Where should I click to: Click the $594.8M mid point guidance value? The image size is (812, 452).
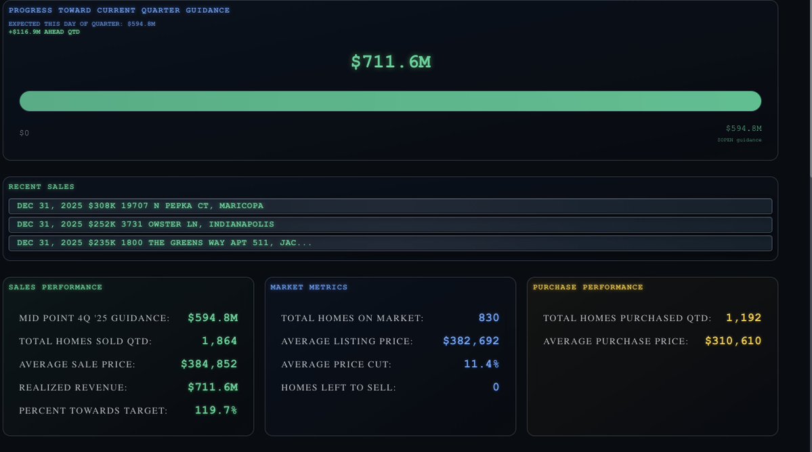pos(213,318)
